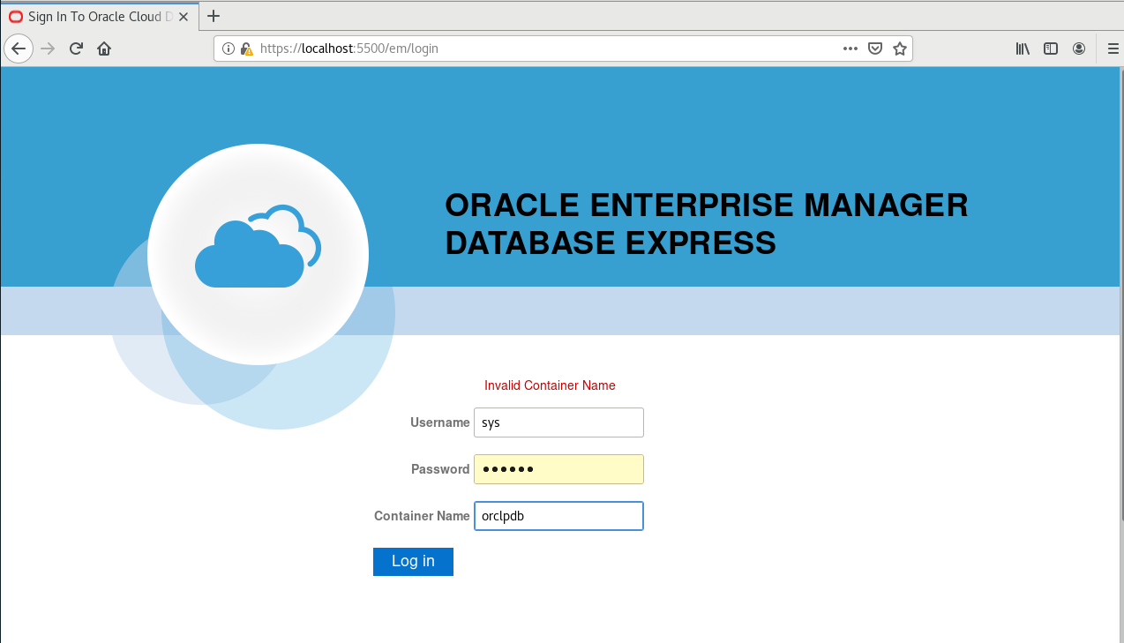Click the Password label
Screen dimensions: 1124x643
(439, 469)
